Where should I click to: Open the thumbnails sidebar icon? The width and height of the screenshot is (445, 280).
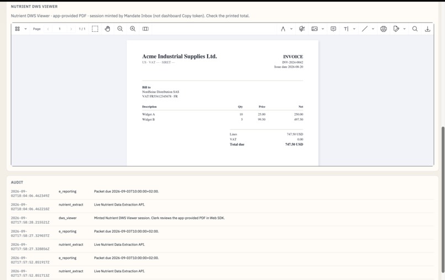point(17,29)
